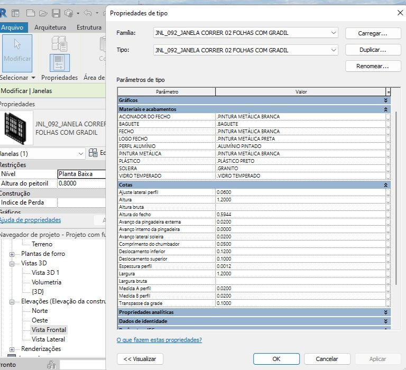Click the associate button for VIDRO TEMPERADO
The image size is (406, 370).
pyautogui.click(x=388, y=176)
